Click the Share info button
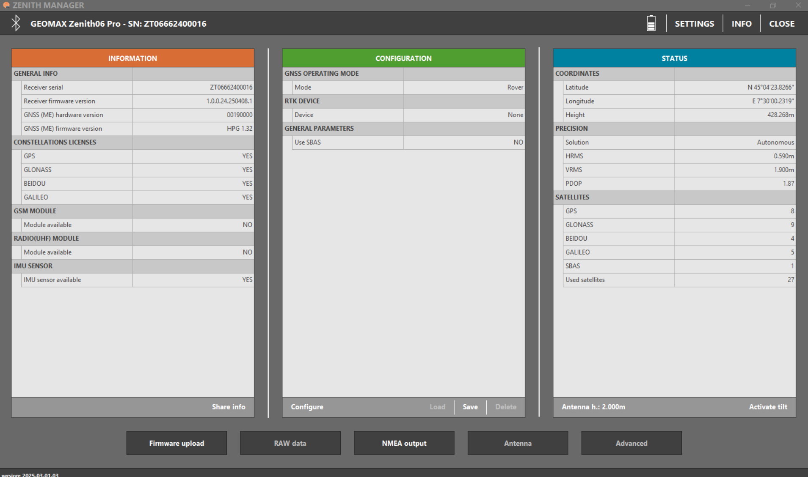The image size is (808, 477). (228, 407)
